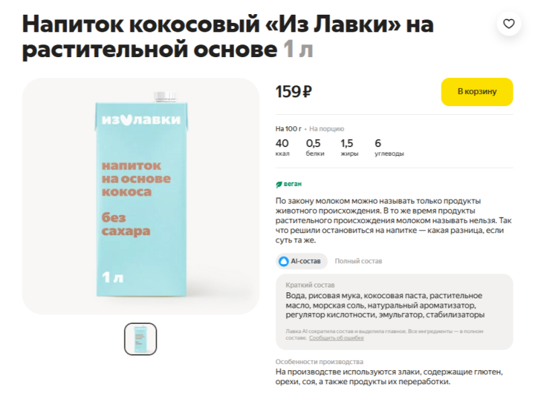
Task: Report an error via Сообщить об ошибке
Action: [336, 338]
